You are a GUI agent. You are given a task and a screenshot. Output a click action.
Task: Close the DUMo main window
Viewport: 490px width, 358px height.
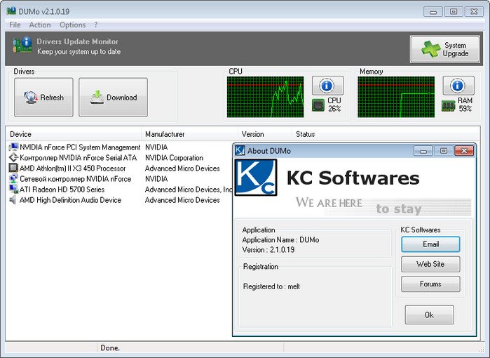(x=474, y=11)
